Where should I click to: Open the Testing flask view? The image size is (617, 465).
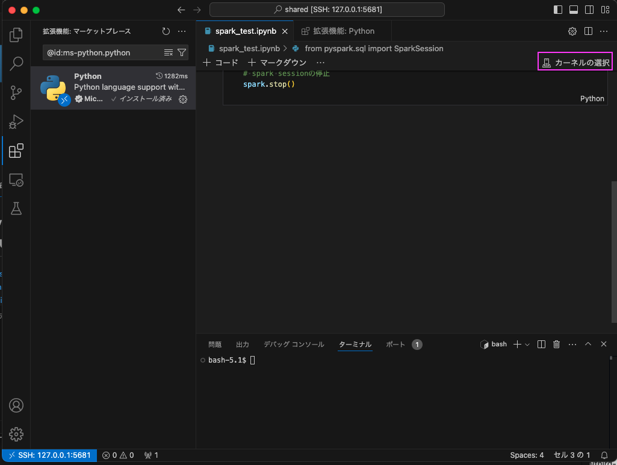[16, 208]
